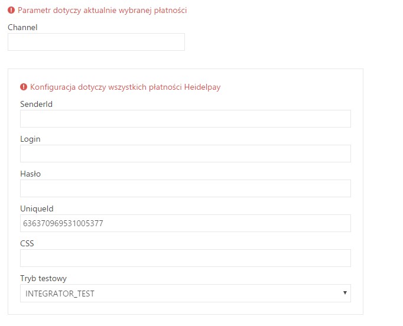Click the Hasło label text

30,174
